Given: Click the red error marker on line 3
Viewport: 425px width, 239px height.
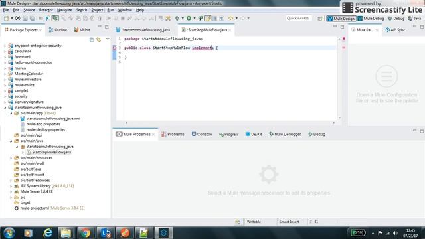Looking at the screenshot, I should (x=114, y=48).
